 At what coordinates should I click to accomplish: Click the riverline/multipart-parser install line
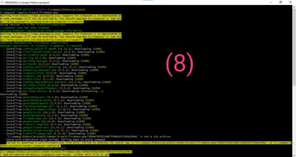(54, 52)
